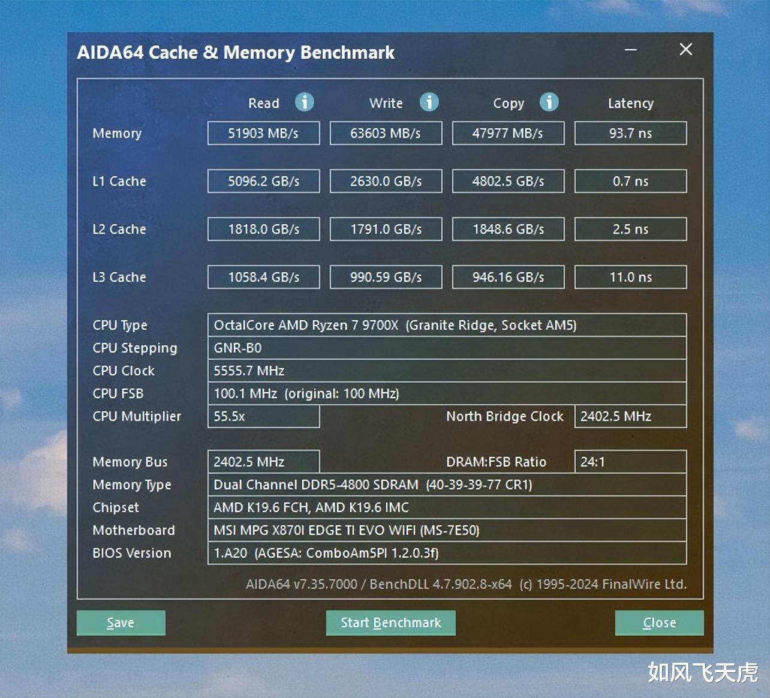770x698 pixels.
Task: Click the DRAM:FSB Ratio value 24:1
Action: tap(631, 462)
